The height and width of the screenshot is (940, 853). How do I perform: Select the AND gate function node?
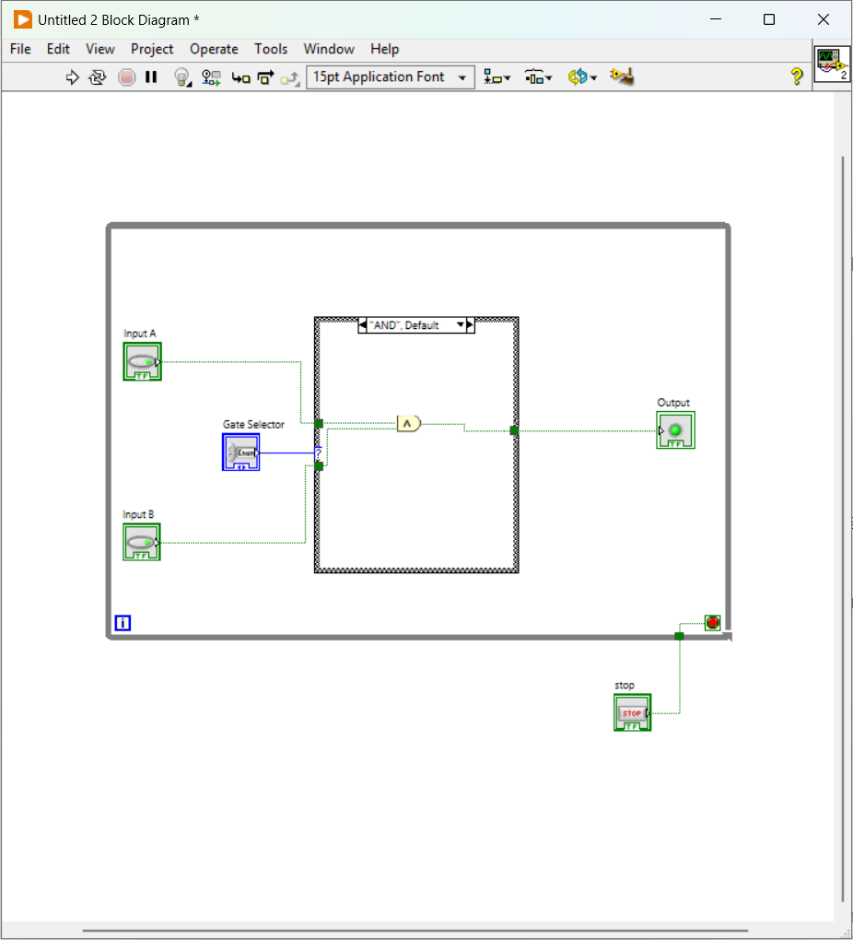(409, 423)
